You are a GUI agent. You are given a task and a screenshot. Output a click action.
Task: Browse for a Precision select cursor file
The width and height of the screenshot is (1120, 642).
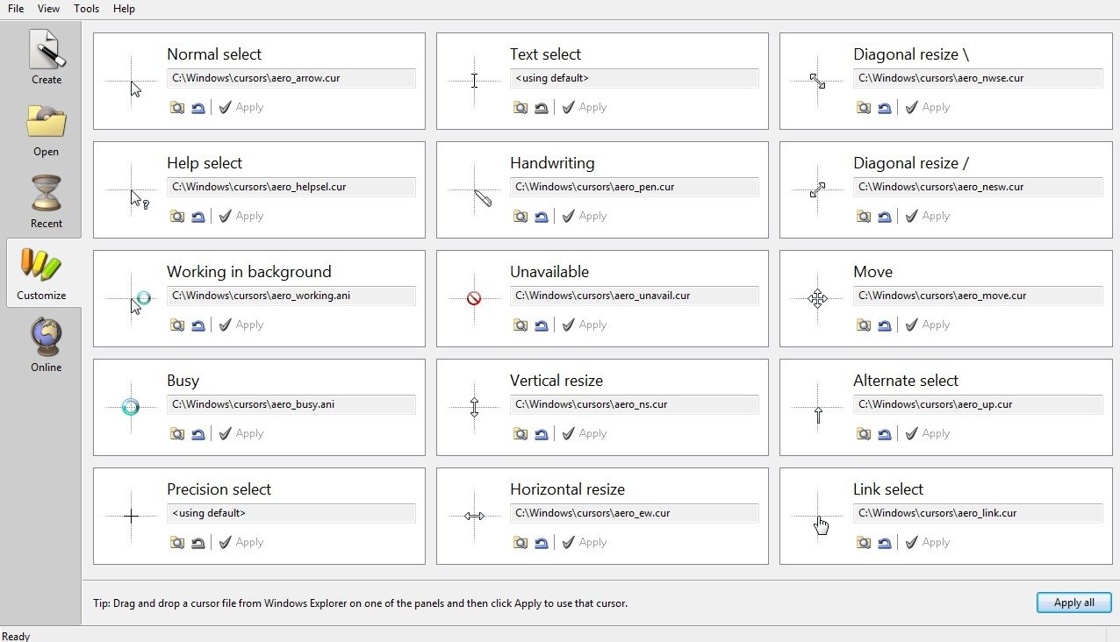tap(177, 542)
